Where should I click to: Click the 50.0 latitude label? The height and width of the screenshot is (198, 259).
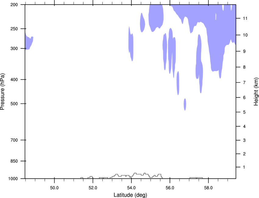click(54, 188)
